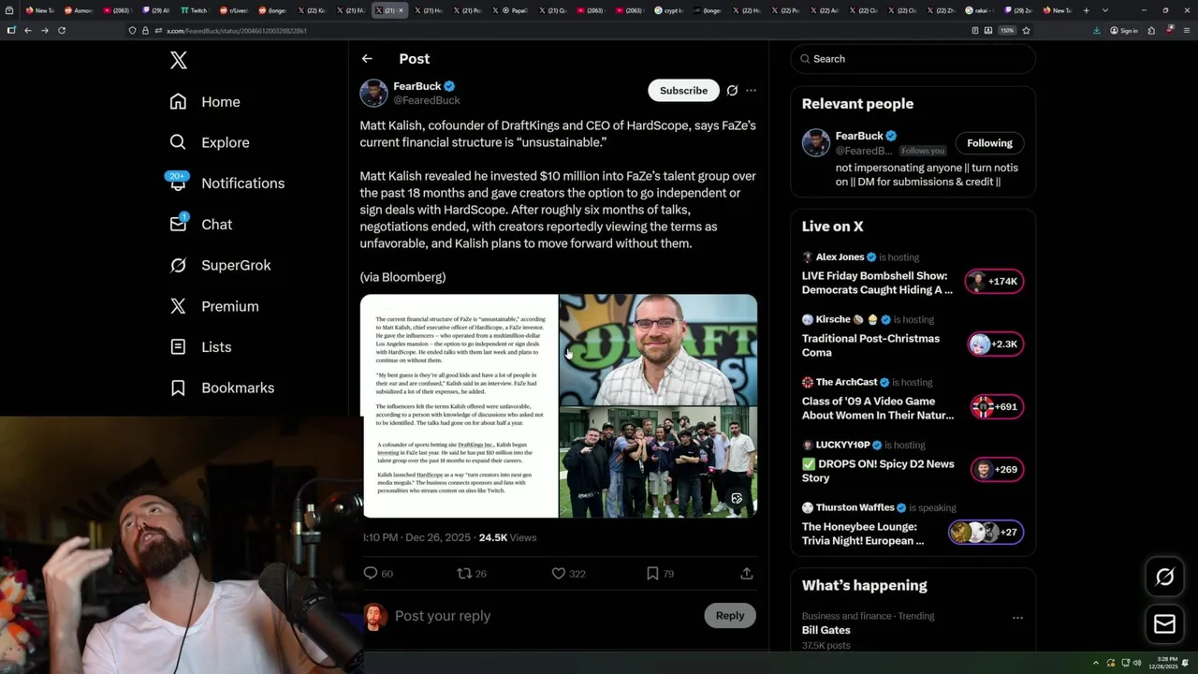1198x674 pixels.
Task: Switch to the Asmon browser tab
Action: click(80, 10)
